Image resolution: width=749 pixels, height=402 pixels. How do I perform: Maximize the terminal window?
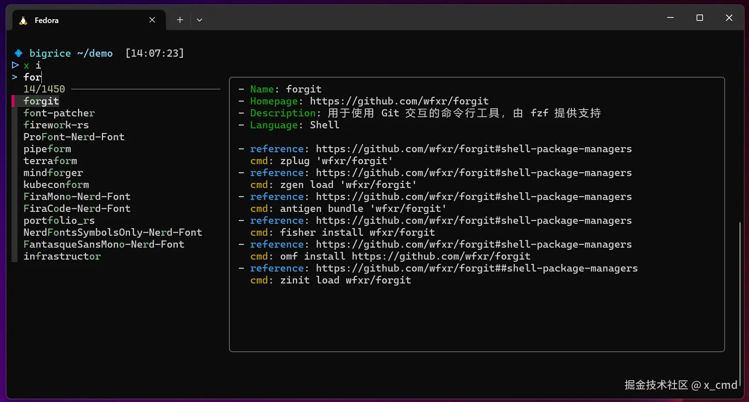700,18
